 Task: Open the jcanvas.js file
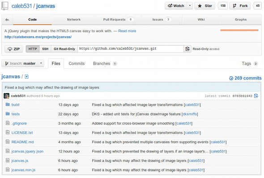pyautogui.click(x=20, y=161)
